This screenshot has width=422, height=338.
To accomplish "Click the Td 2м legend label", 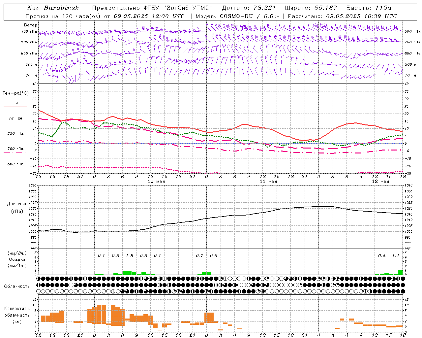I will click(15, 118).
